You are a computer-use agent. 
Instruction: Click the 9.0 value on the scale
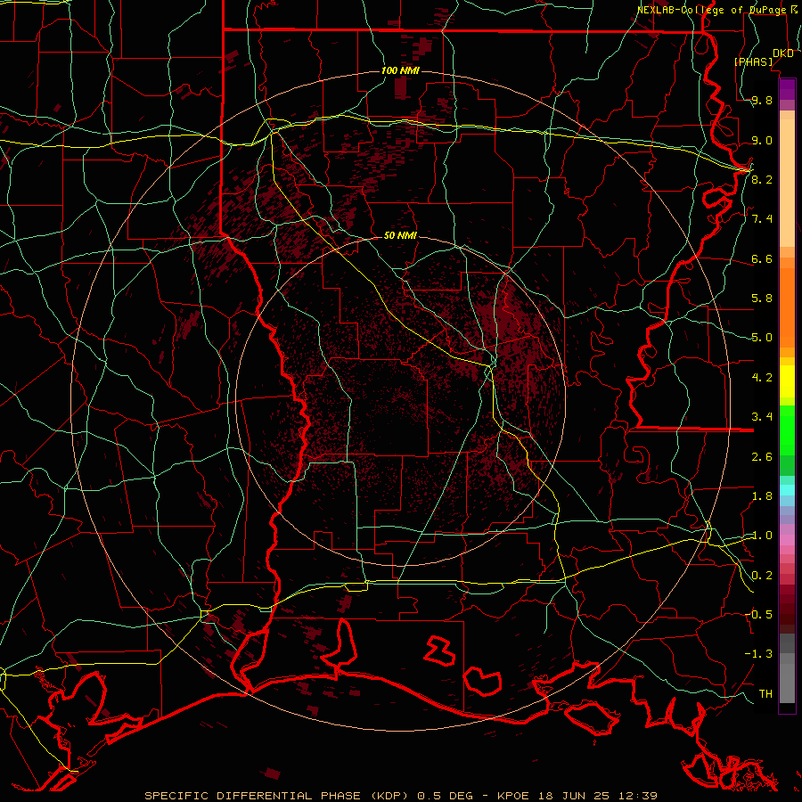tap(762, 140)
